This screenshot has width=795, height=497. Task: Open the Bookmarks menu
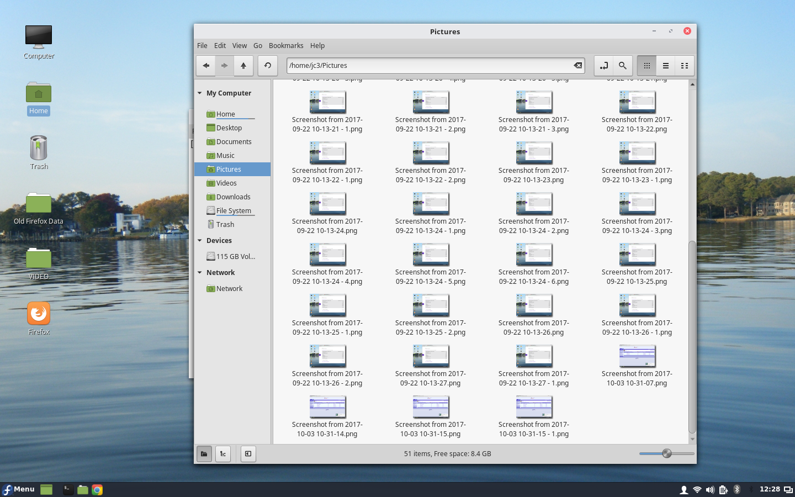pos(286,46)
